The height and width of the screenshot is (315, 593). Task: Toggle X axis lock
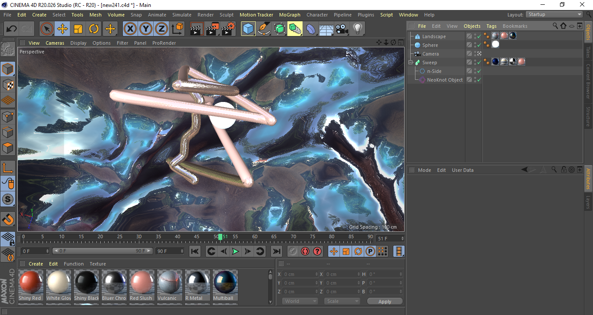pos(130,29)
